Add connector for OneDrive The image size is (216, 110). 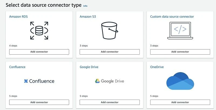tap(180, 102)
